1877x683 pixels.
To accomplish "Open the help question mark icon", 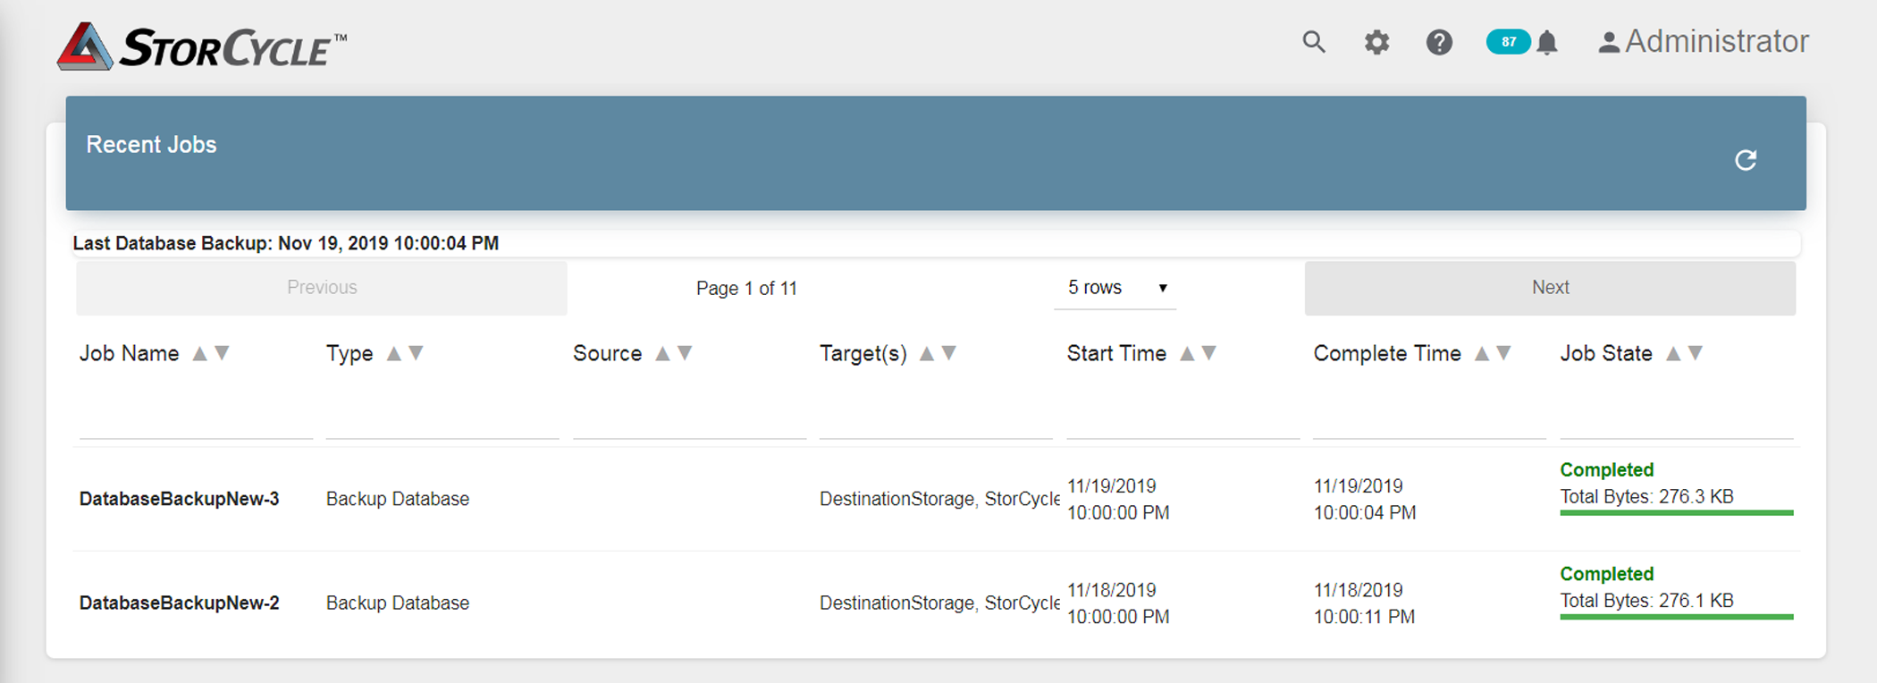I will (1439, 42).
